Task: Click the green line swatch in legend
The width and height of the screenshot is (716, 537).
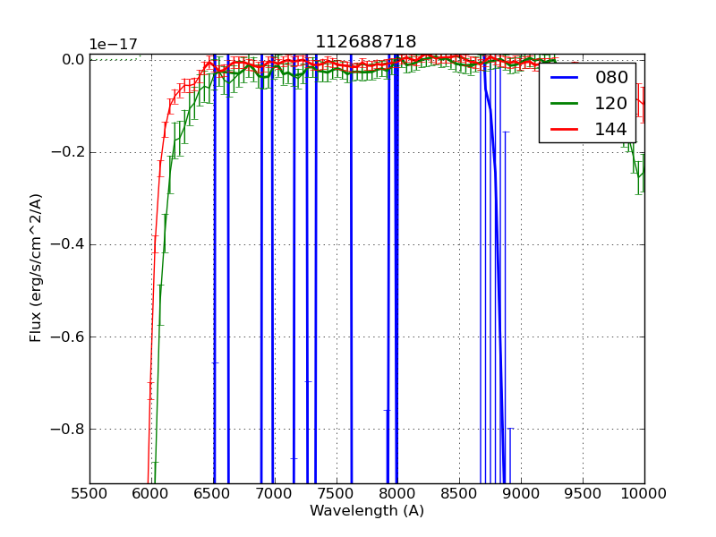Action: (566, 104)
